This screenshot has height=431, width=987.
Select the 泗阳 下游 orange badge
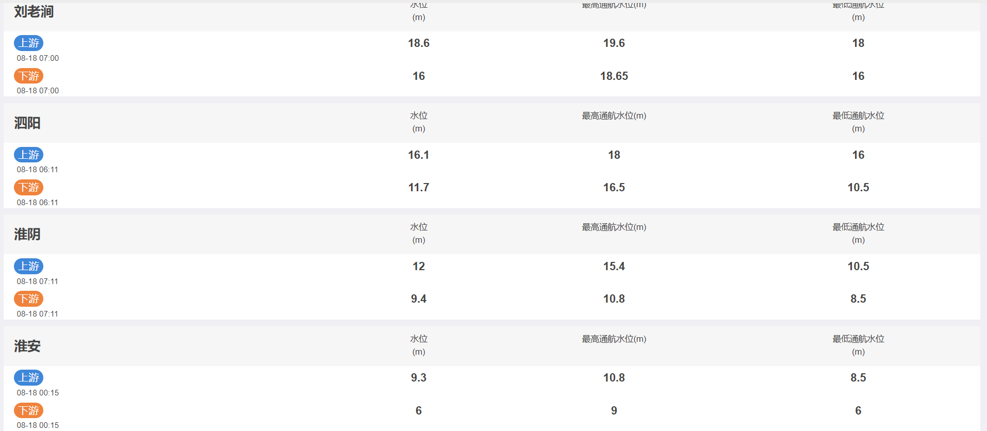click(28, 188)
